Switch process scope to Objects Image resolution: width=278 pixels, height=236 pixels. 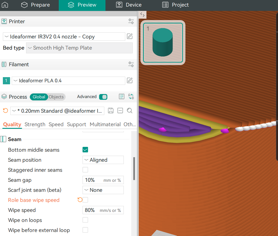56,97
